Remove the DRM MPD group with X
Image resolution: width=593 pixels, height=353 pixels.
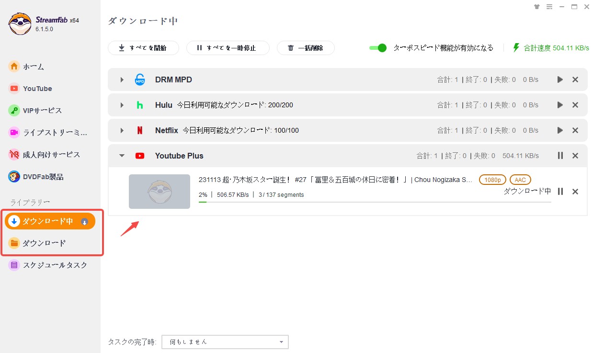575,80
